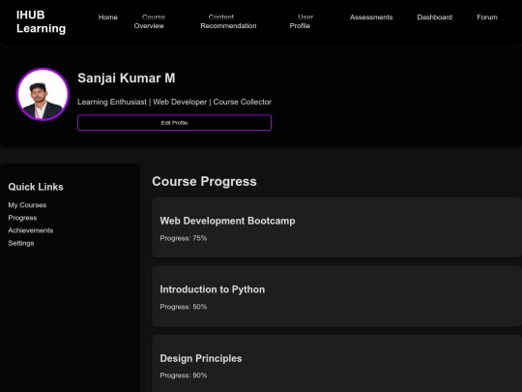
Task: Open the Forum link
Action: [x=486, y=17]
